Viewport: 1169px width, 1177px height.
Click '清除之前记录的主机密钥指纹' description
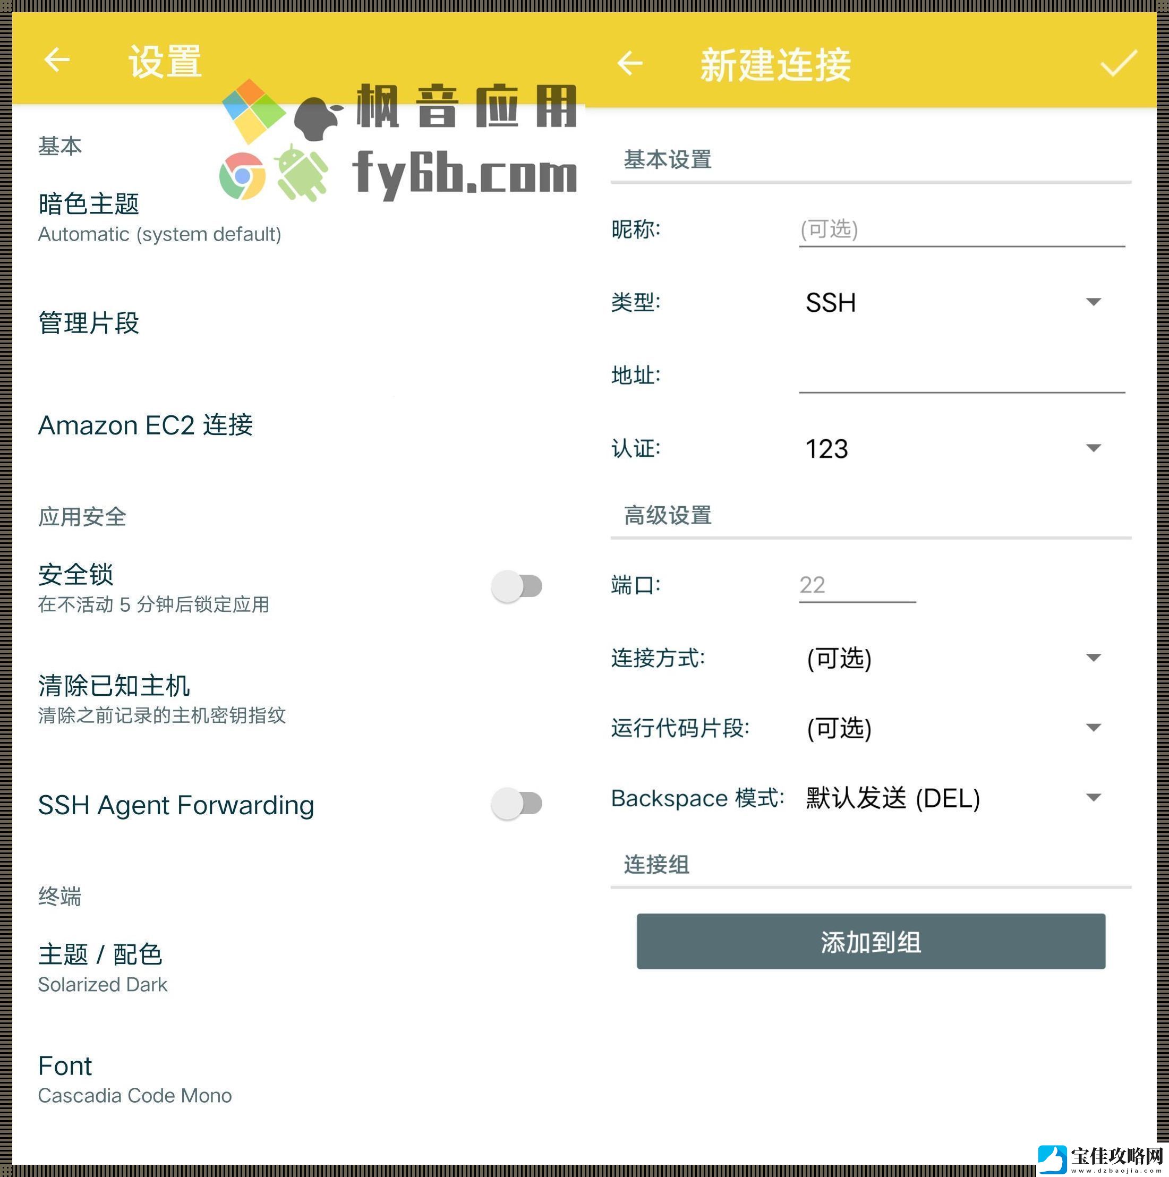click(162, 715)
